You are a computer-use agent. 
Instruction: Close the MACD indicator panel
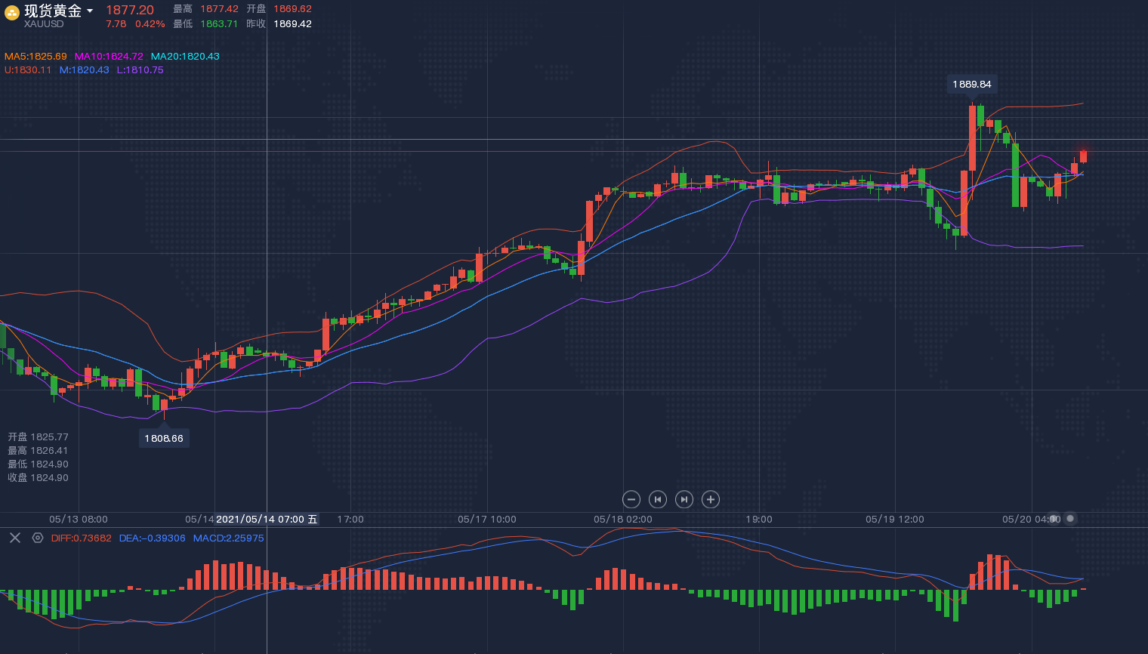click(x=14, y=538)
